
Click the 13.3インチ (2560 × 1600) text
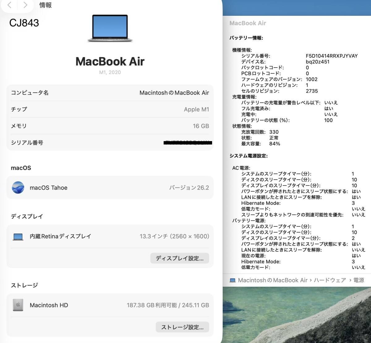tap(174, 236)
